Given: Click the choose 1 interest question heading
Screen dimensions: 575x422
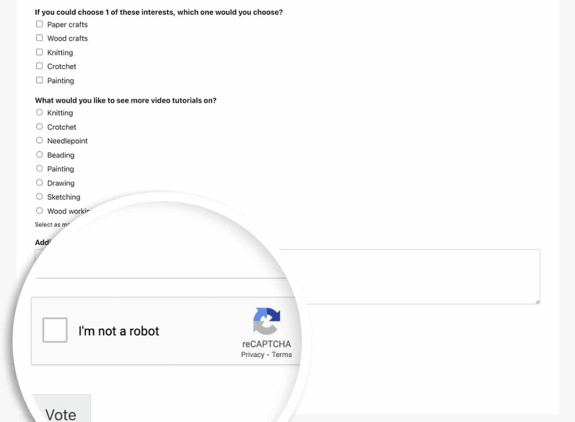Looking at the screenshot, I should (159, 12).
